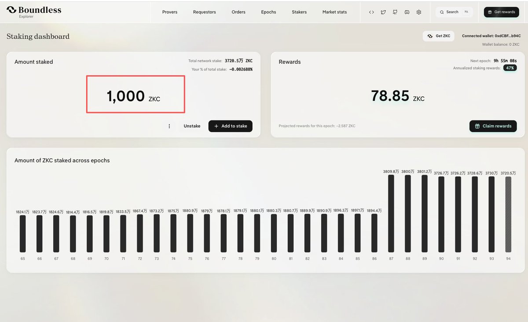This screenshot has height=322, width=528.
Task: Open the Discord icon in header
Action: coord(407,12)
